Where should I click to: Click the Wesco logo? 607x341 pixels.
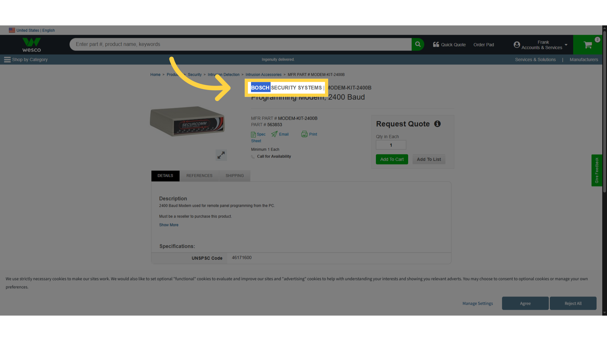32,45
